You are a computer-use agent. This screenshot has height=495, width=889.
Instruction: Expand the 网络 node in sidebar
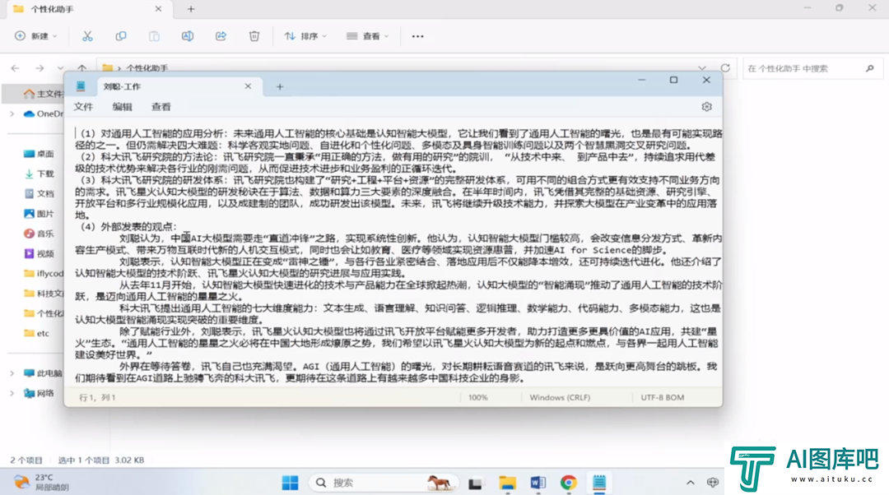tap(12, 393)
